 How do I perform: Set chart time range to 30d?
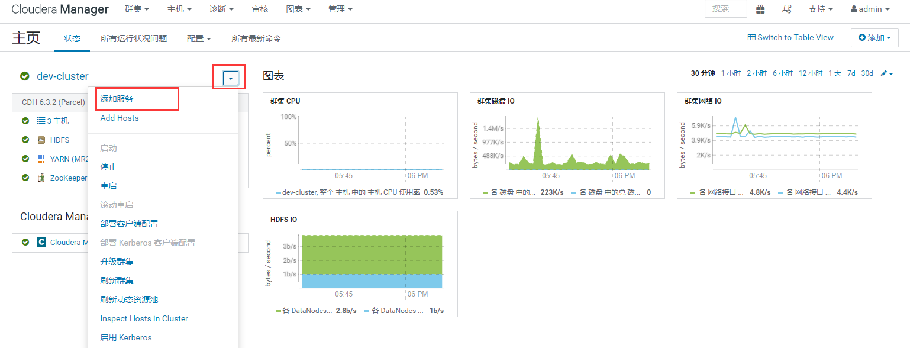867,73
